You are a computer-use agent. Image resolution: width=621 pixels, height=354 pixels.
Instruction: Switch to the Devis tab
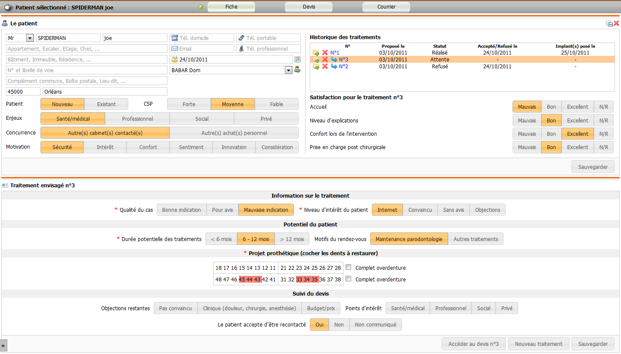click(x=309, y=7)
